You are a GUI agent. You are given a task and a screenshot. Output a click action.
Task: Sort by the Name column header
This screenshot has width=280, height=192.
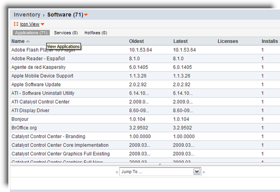[18, 42]
